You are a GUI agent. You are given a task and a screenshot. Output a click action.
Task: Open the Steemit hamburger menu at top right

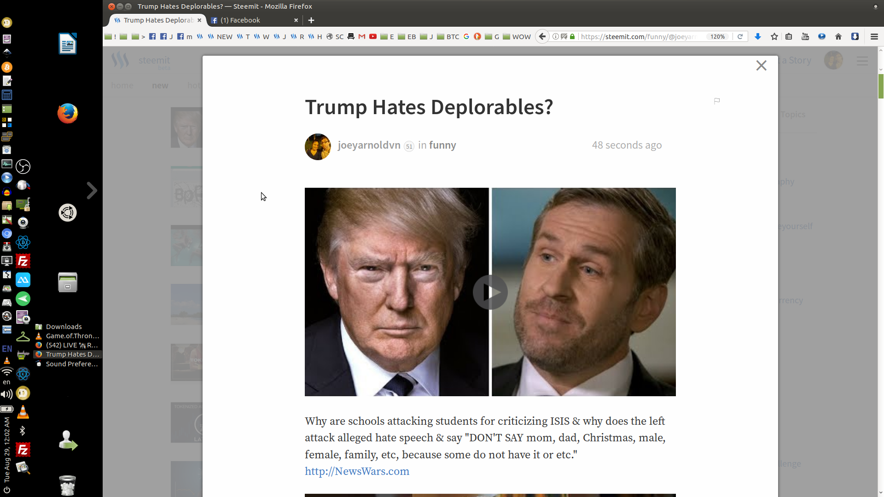862,60
